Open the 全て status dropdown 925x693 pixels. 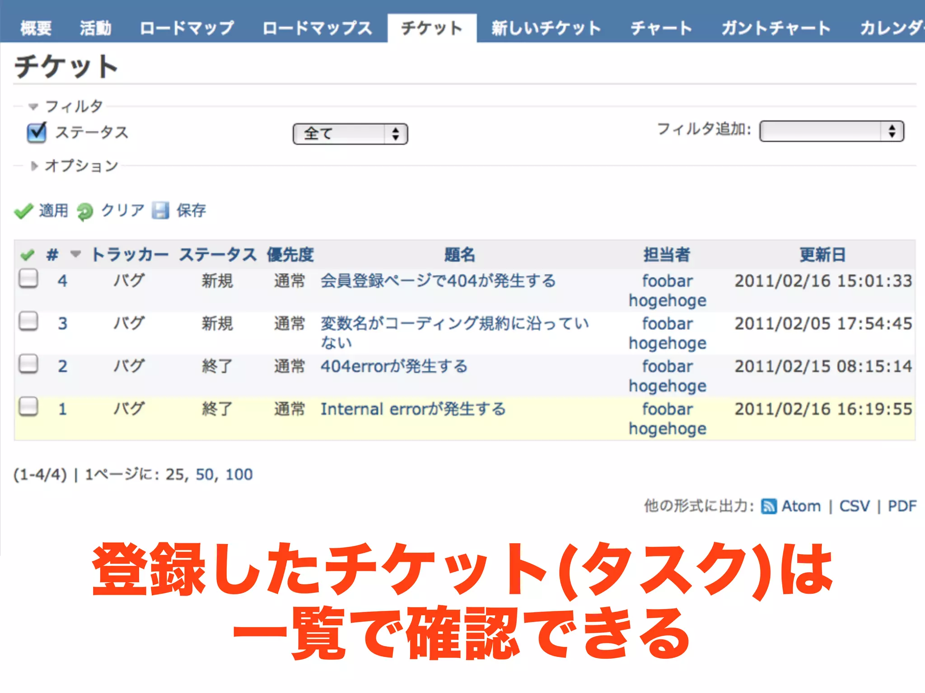click(x=350, y=134)
